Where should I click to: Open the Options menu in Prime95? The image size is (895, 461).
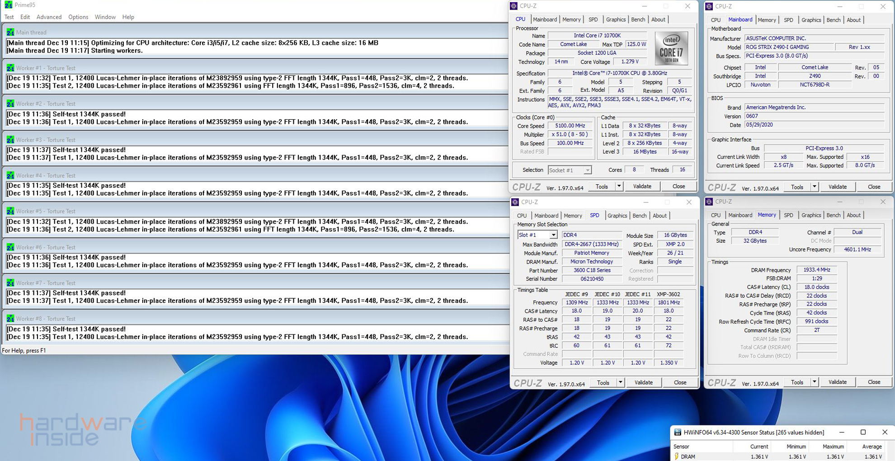78,17
